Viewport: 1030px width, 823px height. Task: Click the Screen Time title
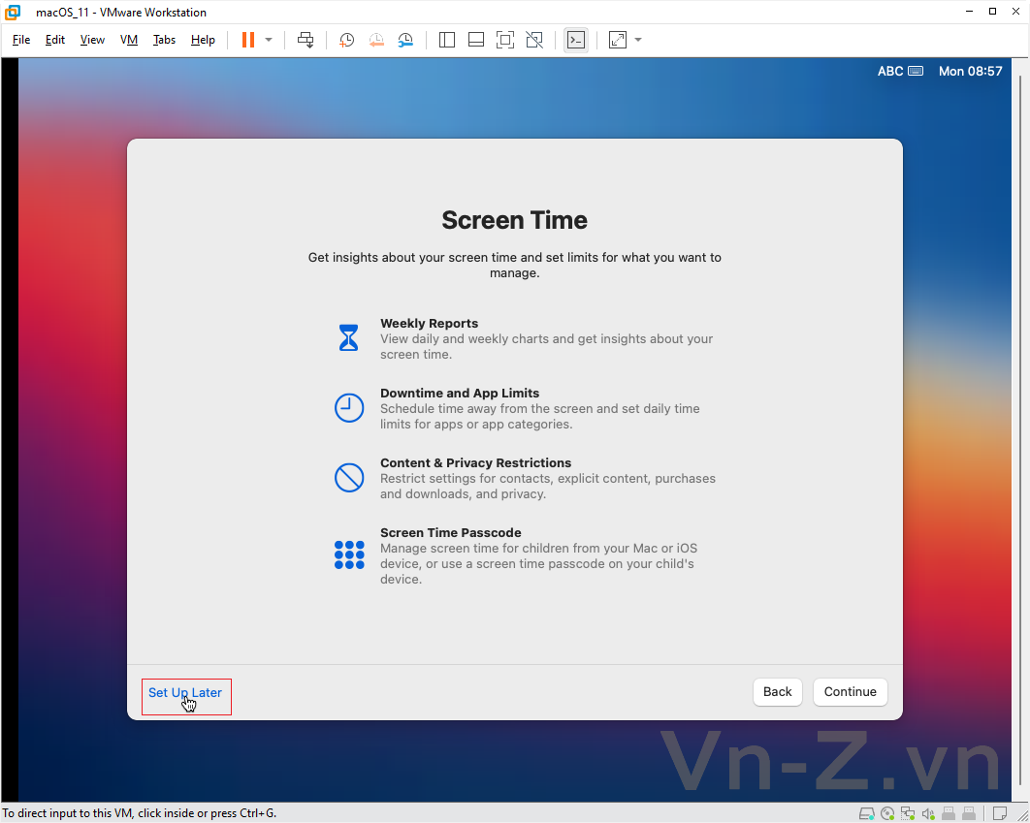(514, 220)
